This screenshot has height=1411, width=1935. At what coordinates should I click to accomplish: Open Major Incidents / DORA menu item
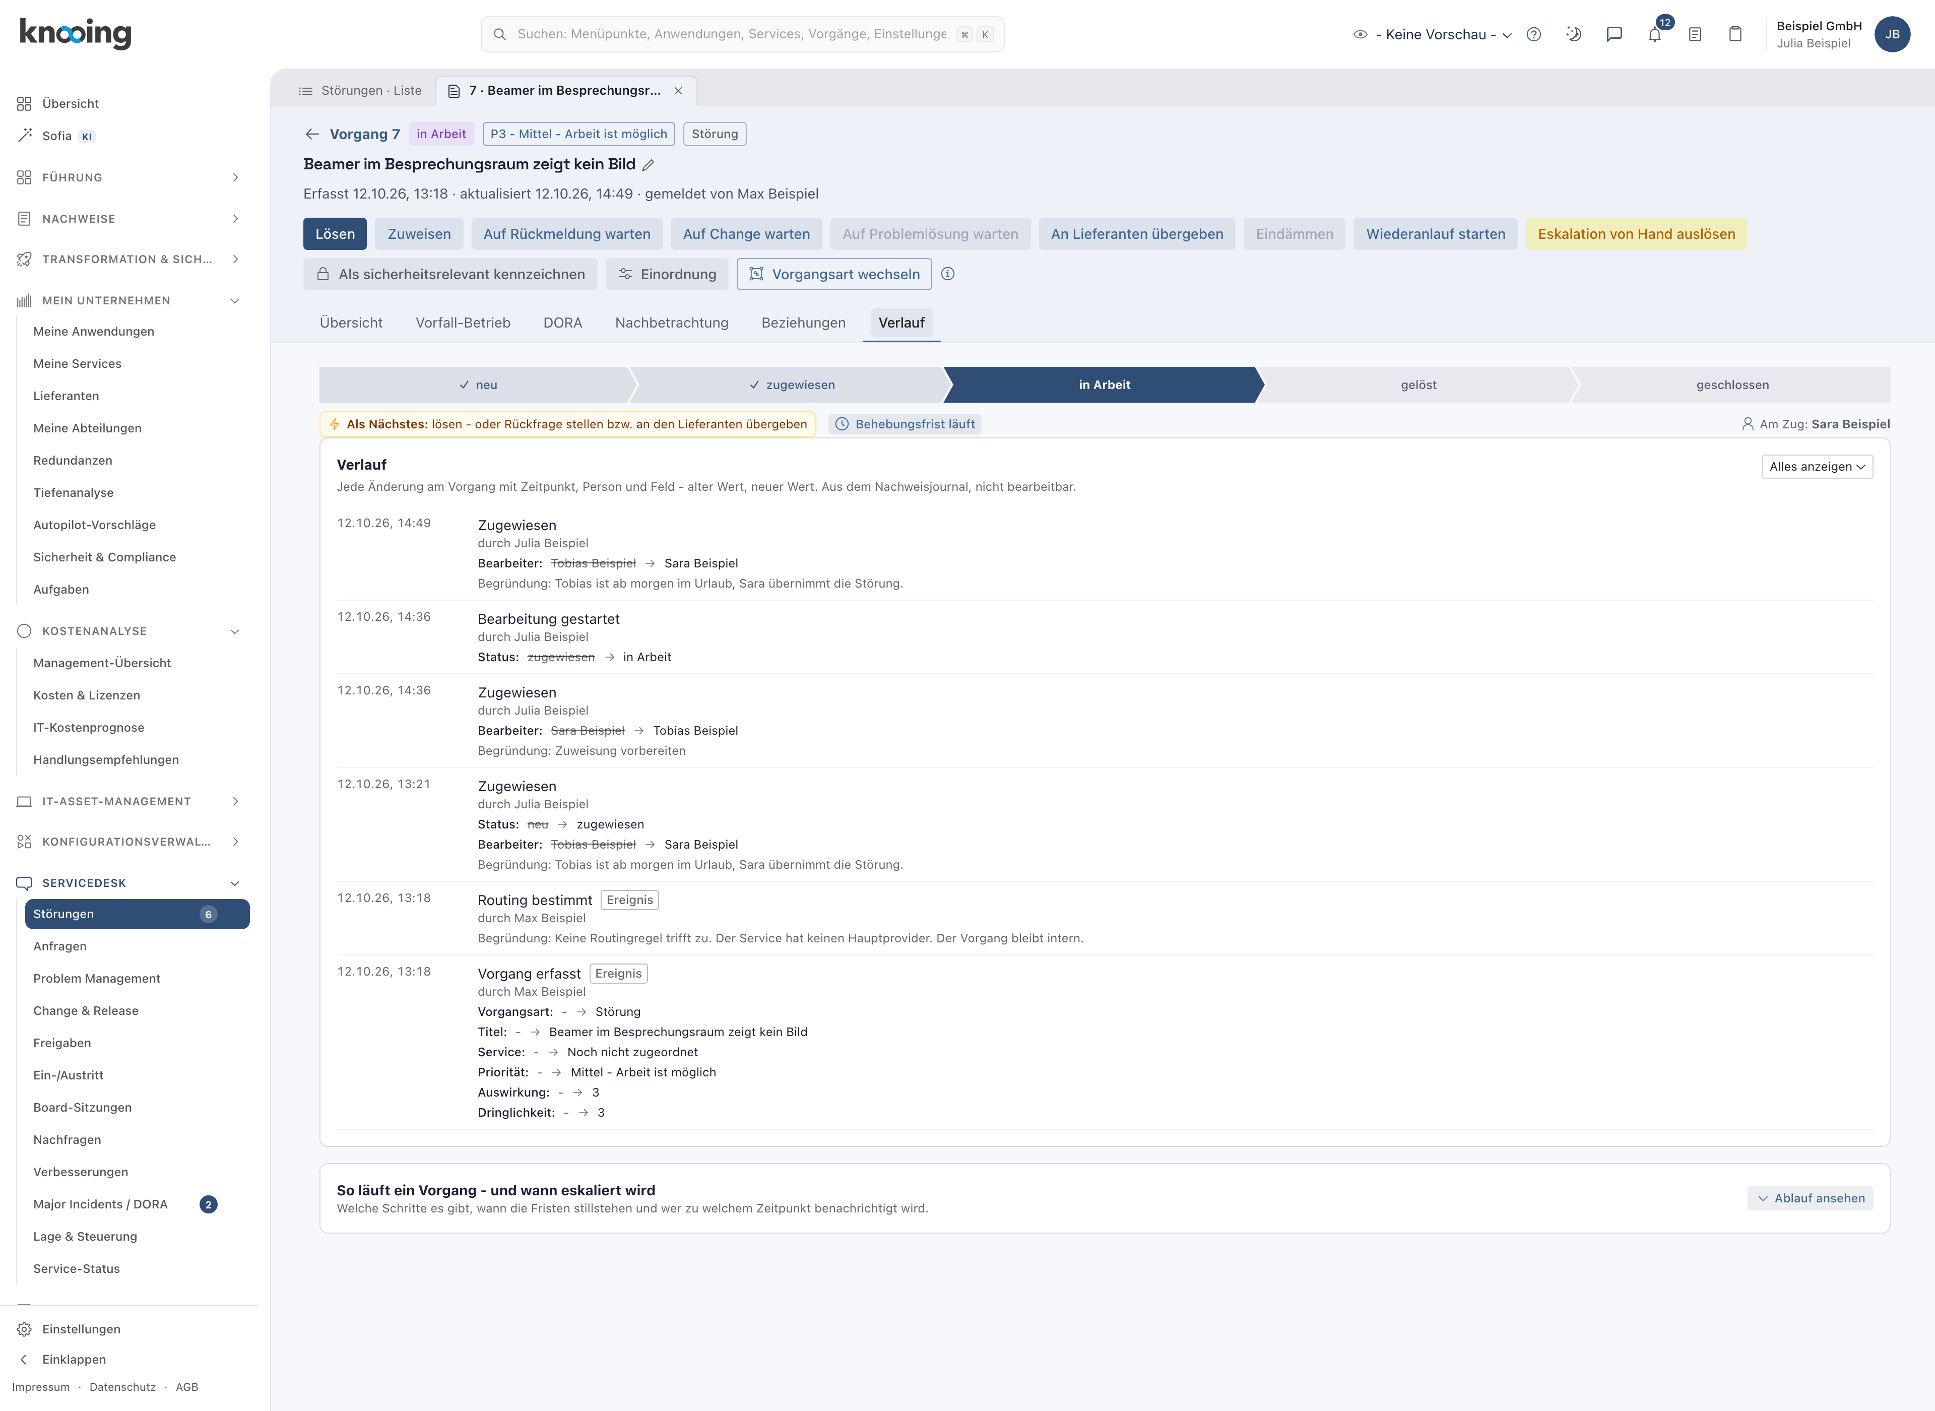coord(137,1204)
